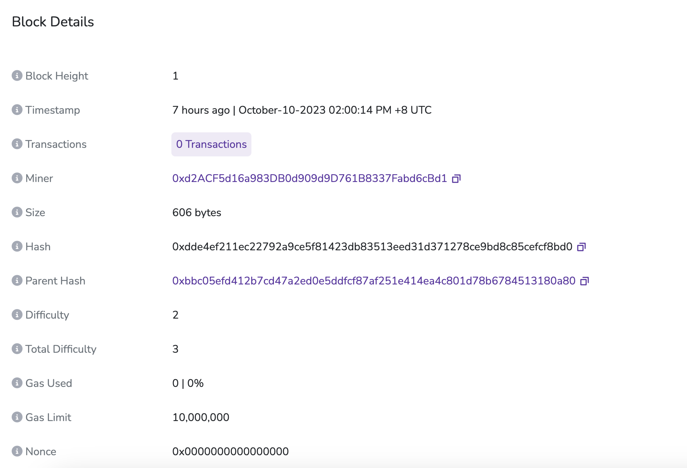Click the info icon next to Timestamp
Viewport: 687px width, 468px height.
point(17,110)
